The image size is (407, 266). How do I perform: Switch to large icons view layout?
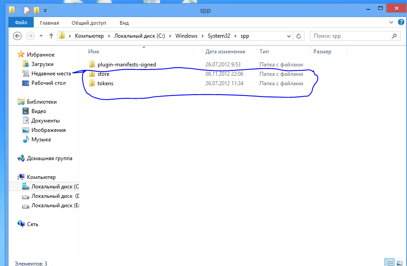(x=399, y=262)
